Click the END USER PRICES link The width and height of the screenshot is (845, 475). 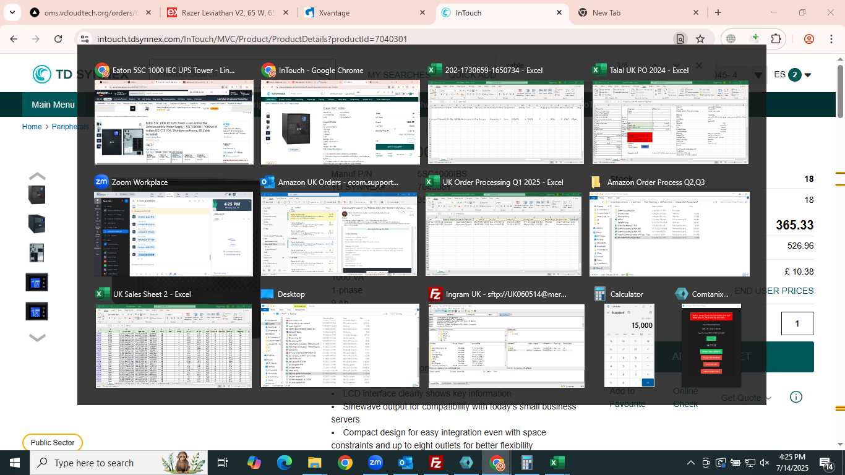click(x=774, y=291)
